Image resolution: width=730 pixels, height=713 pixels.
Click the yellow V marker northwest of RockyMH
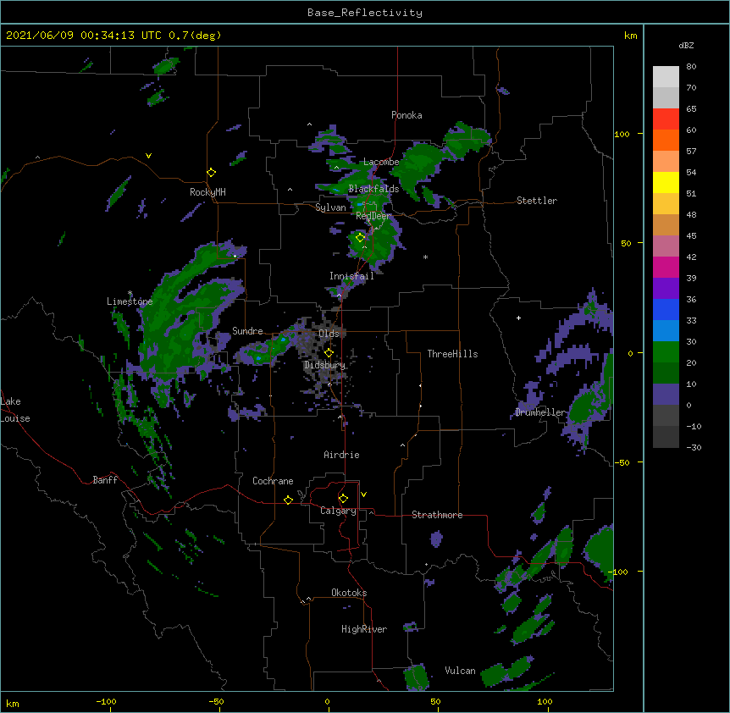[148, 156]
